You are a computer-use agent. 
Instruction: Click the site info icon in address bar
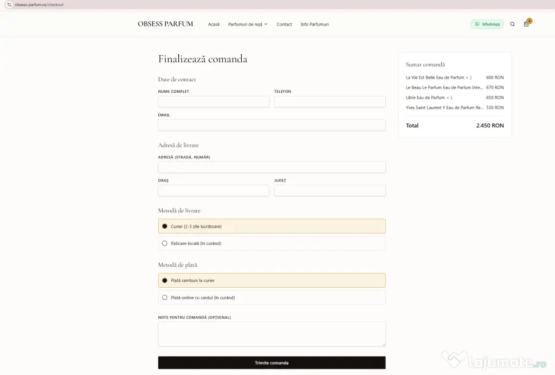[x=9, y=4]
